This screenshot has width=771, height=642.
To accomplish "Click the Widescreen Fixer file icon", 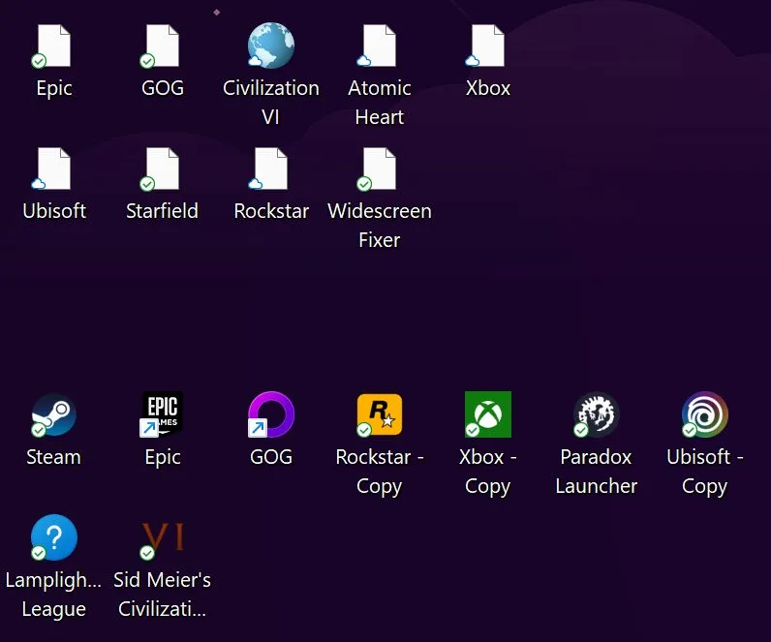I will 379,168.
